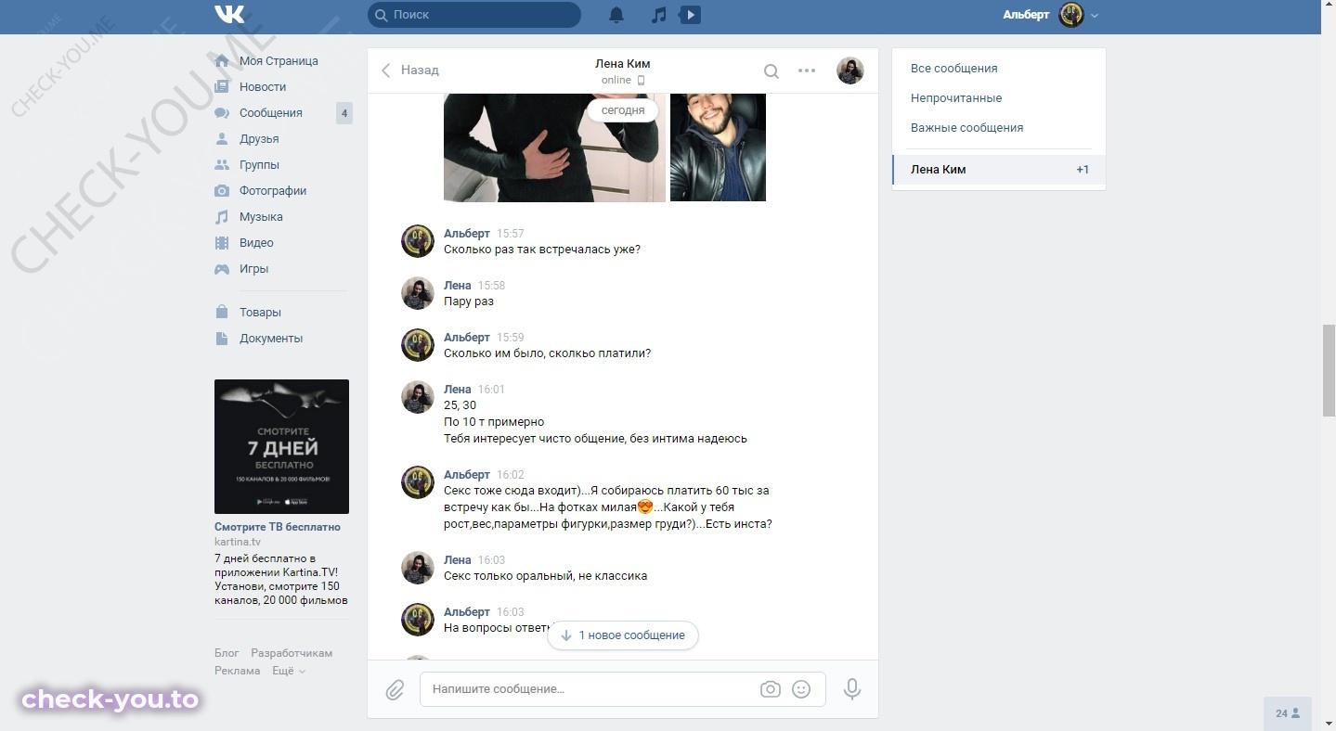1336x731 pixels.
Task: Expand the Альберт account dropdown
Action: coord(1095,16)
